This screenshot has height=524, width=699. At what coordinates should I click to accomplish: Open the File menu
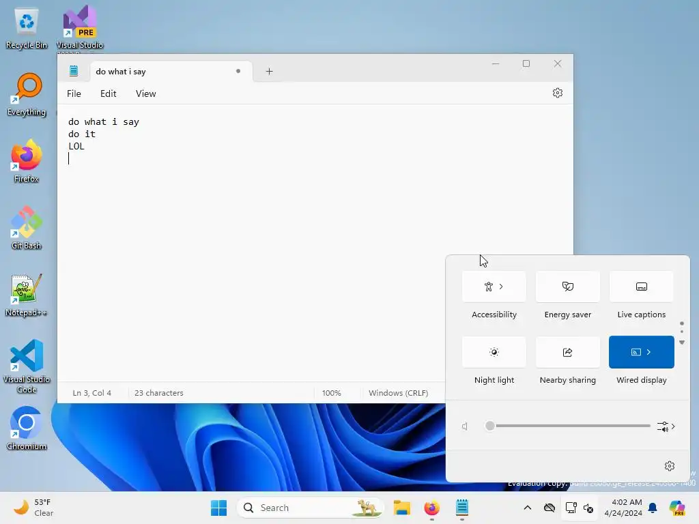click(x=74, y=93)
